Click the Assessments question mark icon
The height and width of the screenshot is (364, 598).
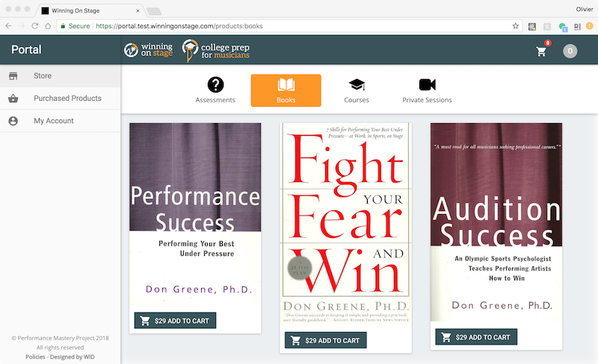point(215,84)
